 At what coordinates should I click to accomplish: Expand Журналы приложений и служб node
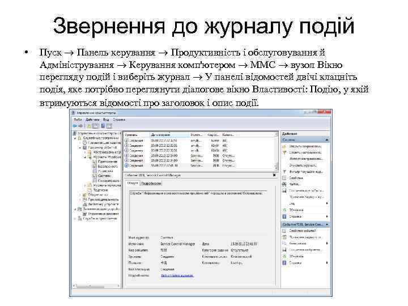(x=85, y=185)
